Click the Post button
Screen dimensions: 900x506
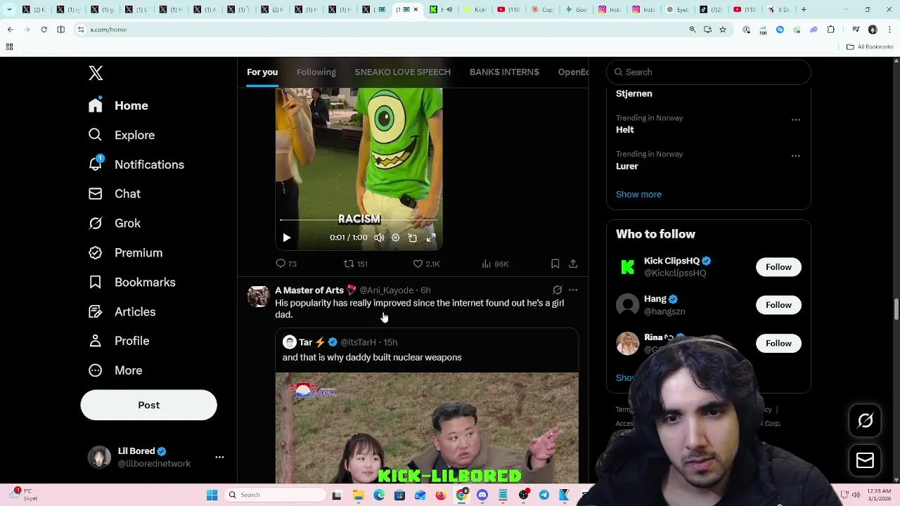(x=148, y=405)
